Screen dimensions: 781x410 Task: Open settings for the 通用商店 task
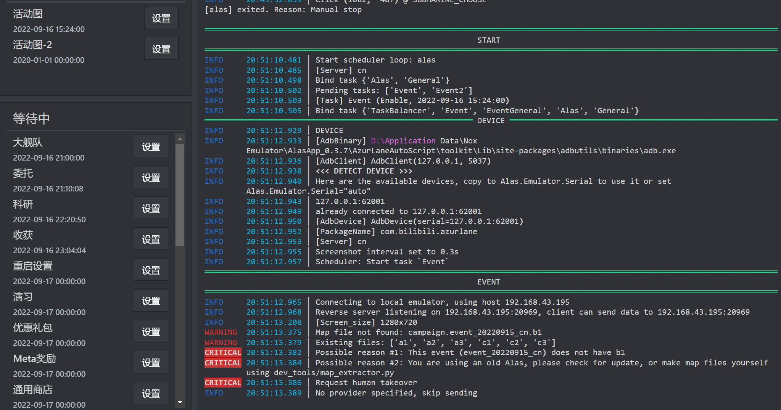[x=151, y=393]
